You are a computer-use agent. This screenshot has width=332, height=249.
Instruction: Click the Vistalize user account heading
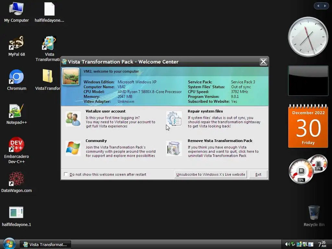(105, 111)
